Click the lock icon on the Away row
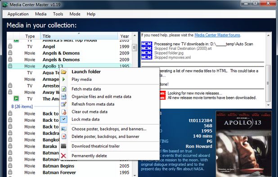This screenshot has height=177, width=278. tap(10, 92)
